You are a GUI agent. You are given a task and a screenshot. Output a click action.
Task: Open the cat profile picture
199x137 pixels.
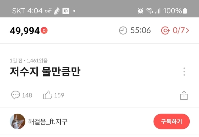pyautogui.click(x=17, y=121)
